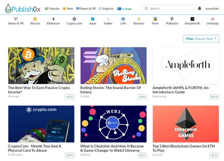This screenshot has height=161, width=224.
Task: Click the Uniswap category icon
Action: 212,19
